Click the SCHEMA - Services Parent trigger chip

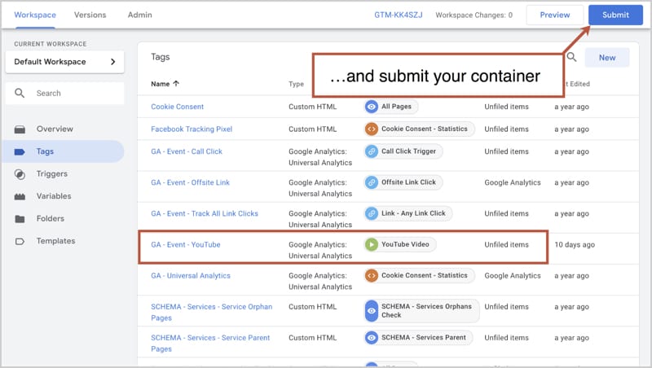[418, 338]
